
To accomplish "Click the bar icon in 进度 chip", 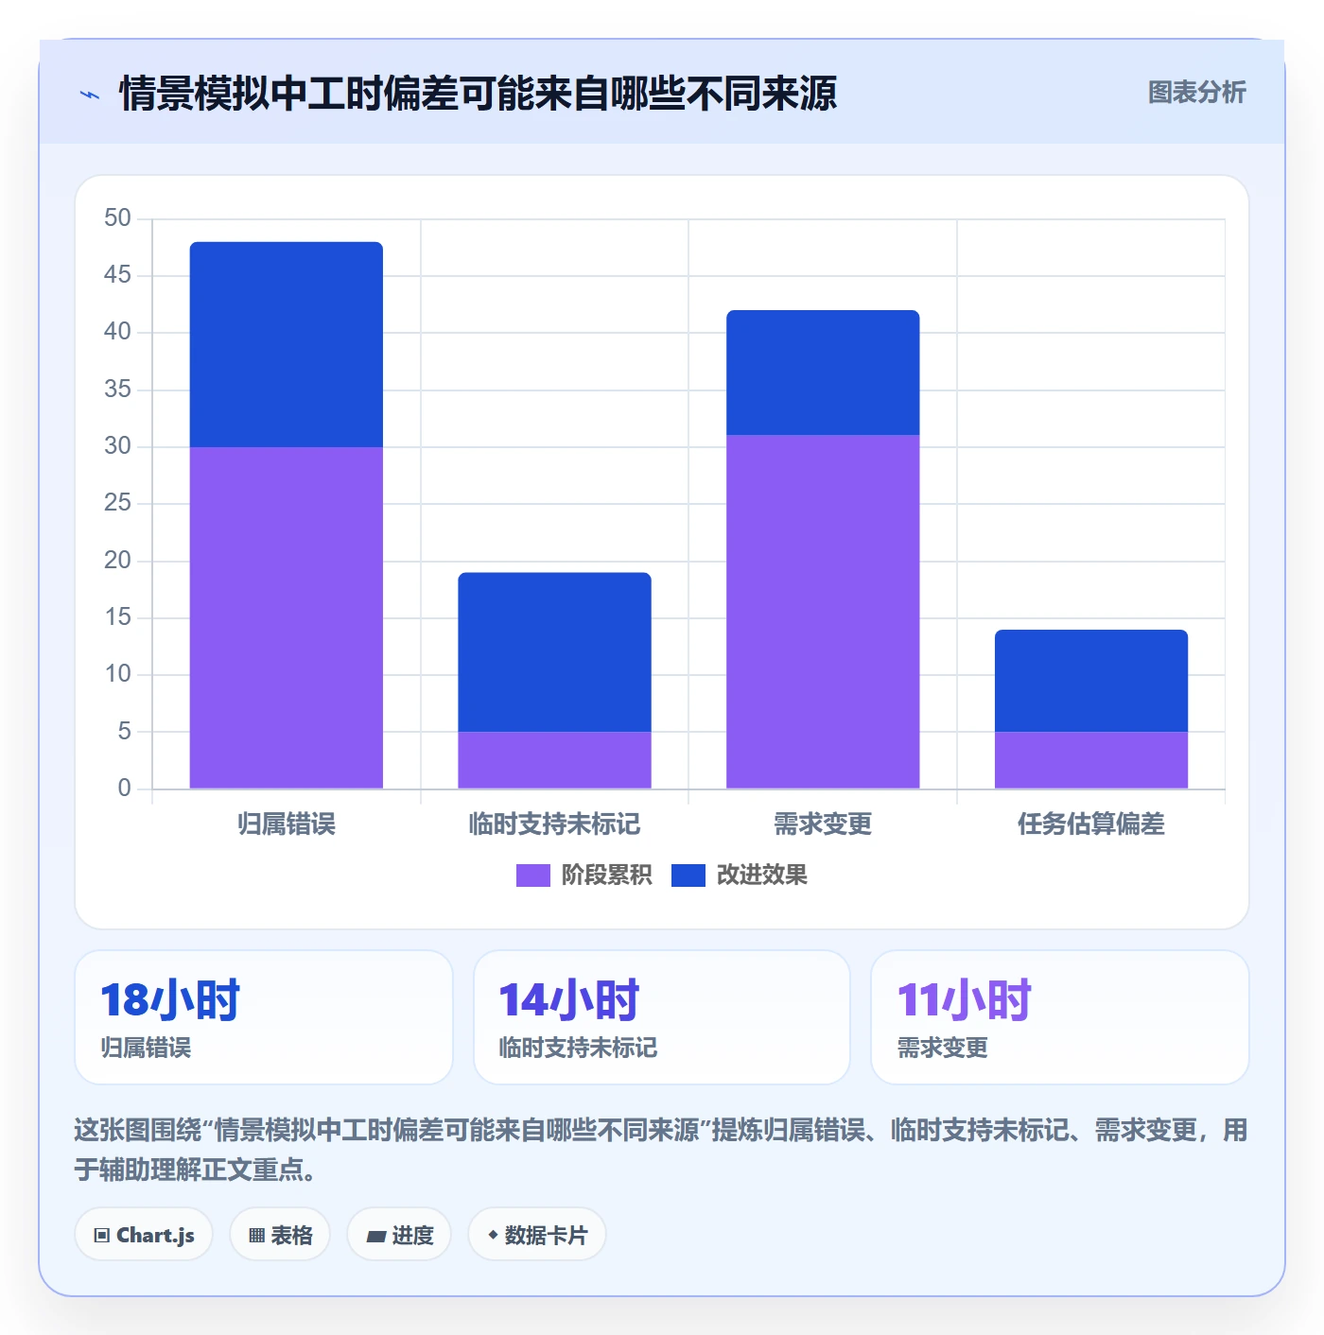I will click(x=375, y=1237).
